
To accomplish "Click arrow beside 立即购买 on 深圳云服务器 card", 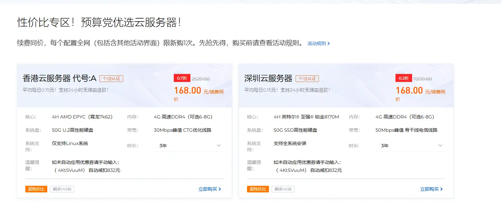I will tap(441, 189).
